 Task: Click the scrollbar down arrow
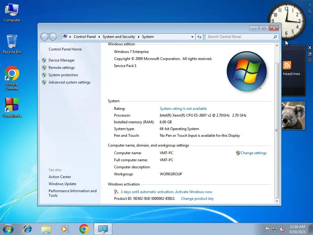[x=277, y=201]
